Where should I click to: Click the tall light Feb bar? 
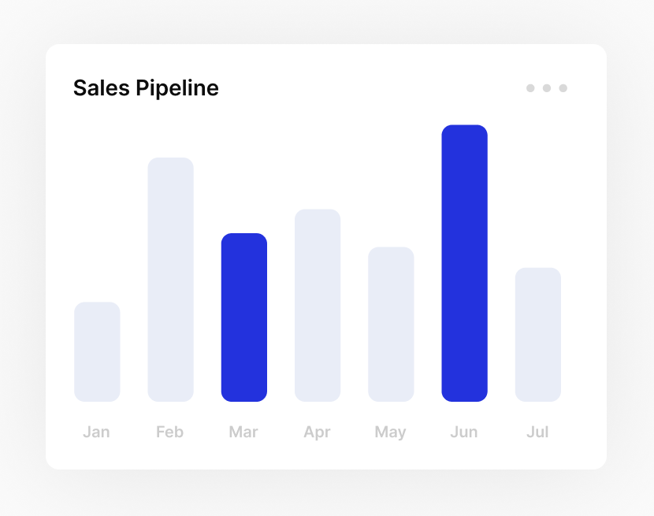pos(170,280)
